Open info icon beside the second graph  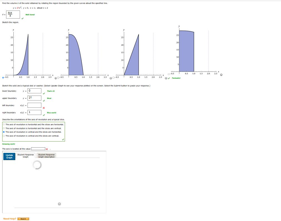tap(111, 78)
